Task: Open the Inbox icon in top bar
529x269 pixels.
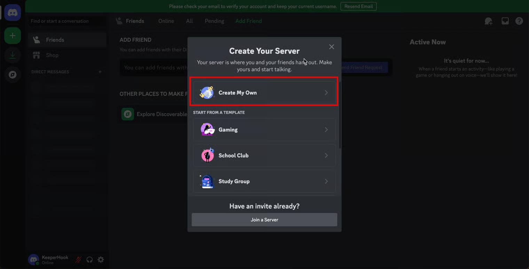Action: click(x=505, y=21)
